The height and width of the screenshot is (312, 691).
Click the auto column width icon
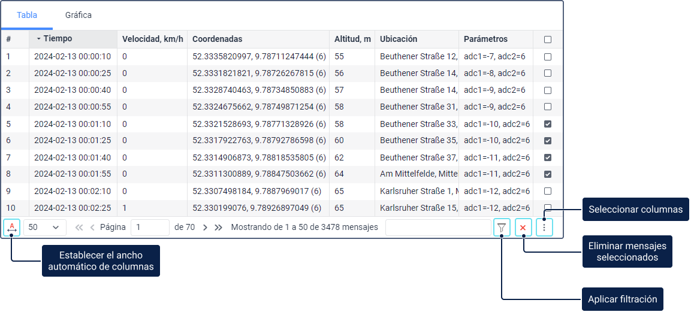pyautogui.click(x=12, y=228)
